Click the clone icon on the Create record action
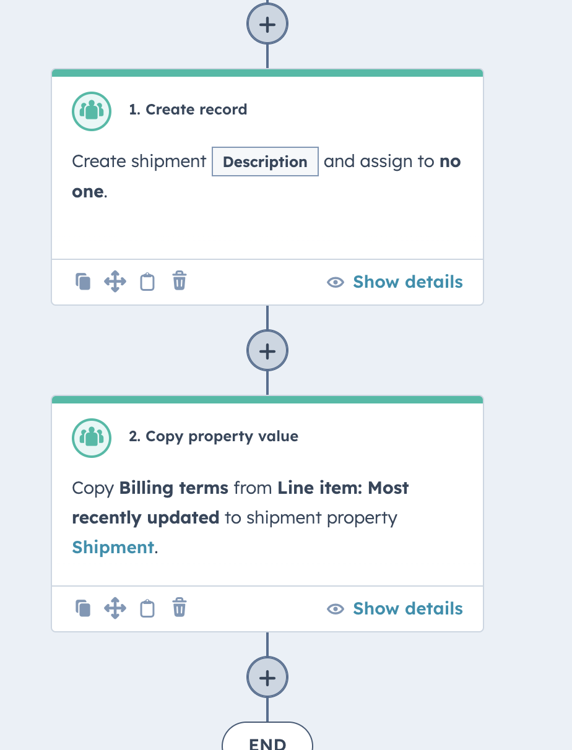The image size is (572, 750). [x=82, y=280]
